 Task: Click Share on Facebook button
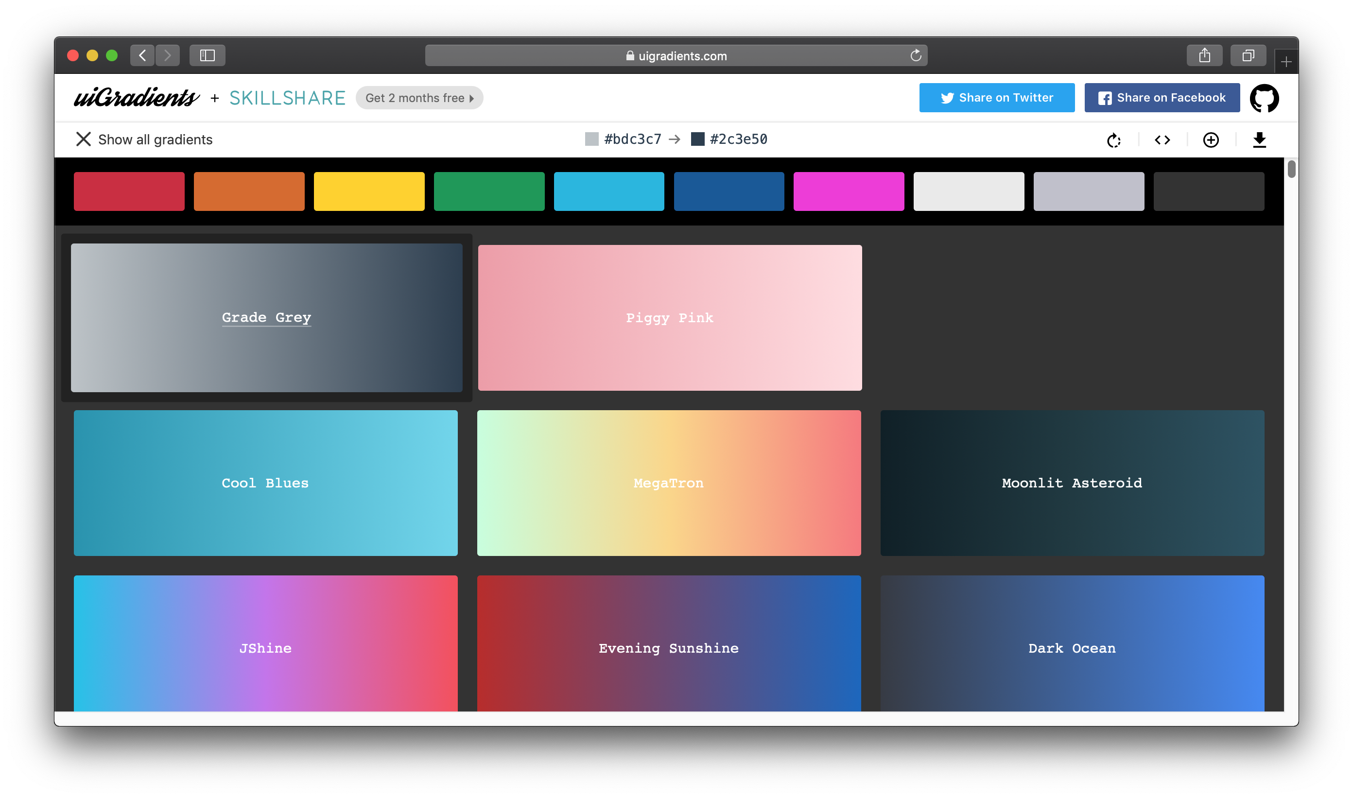point(1162,98)
